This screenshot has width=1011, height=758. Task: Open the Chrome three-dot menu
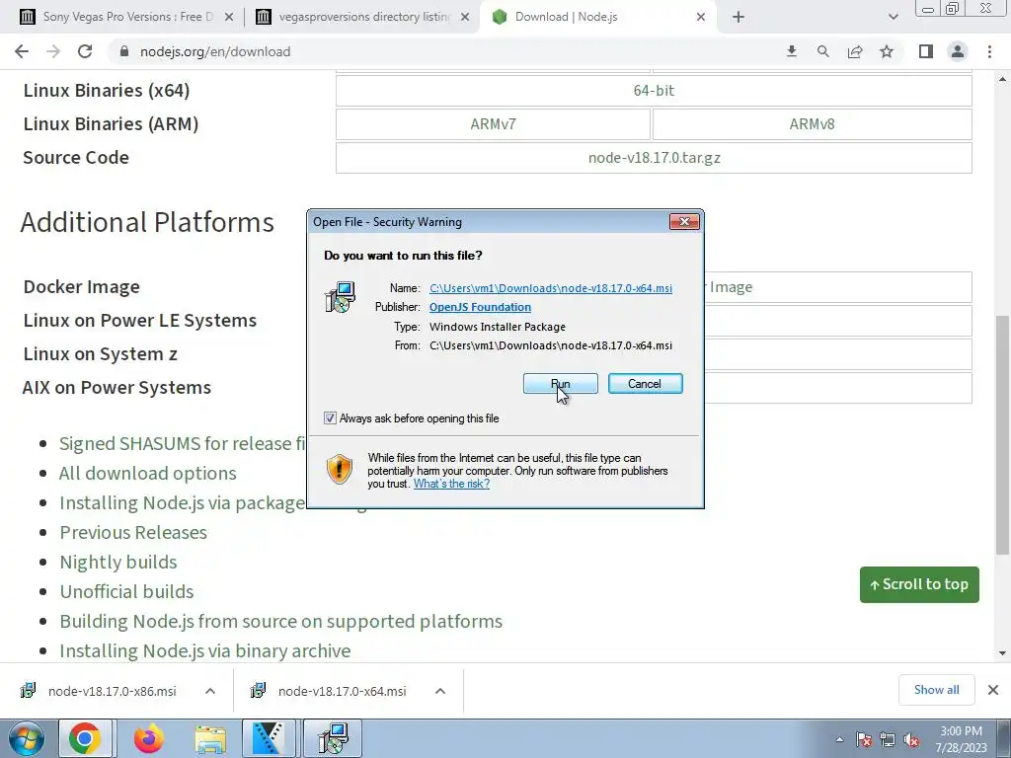[x=989, y=51]
